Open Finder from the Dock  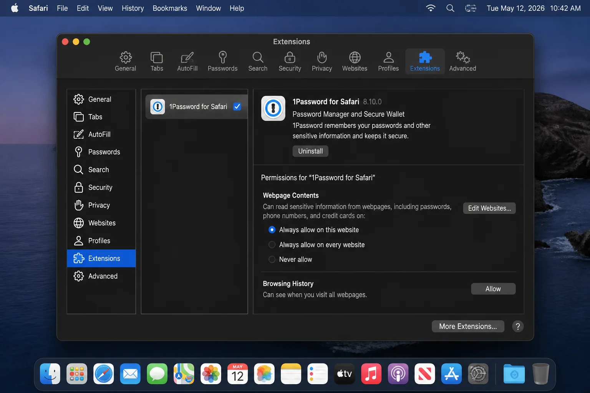tap(50, 374)
